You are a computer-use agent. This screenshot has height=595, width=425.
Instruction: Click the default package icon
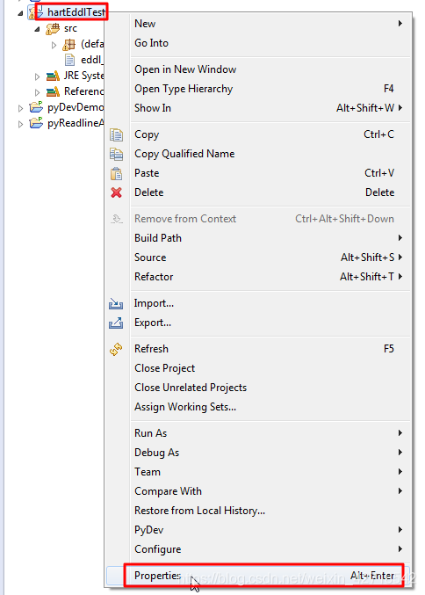point(69,45)
